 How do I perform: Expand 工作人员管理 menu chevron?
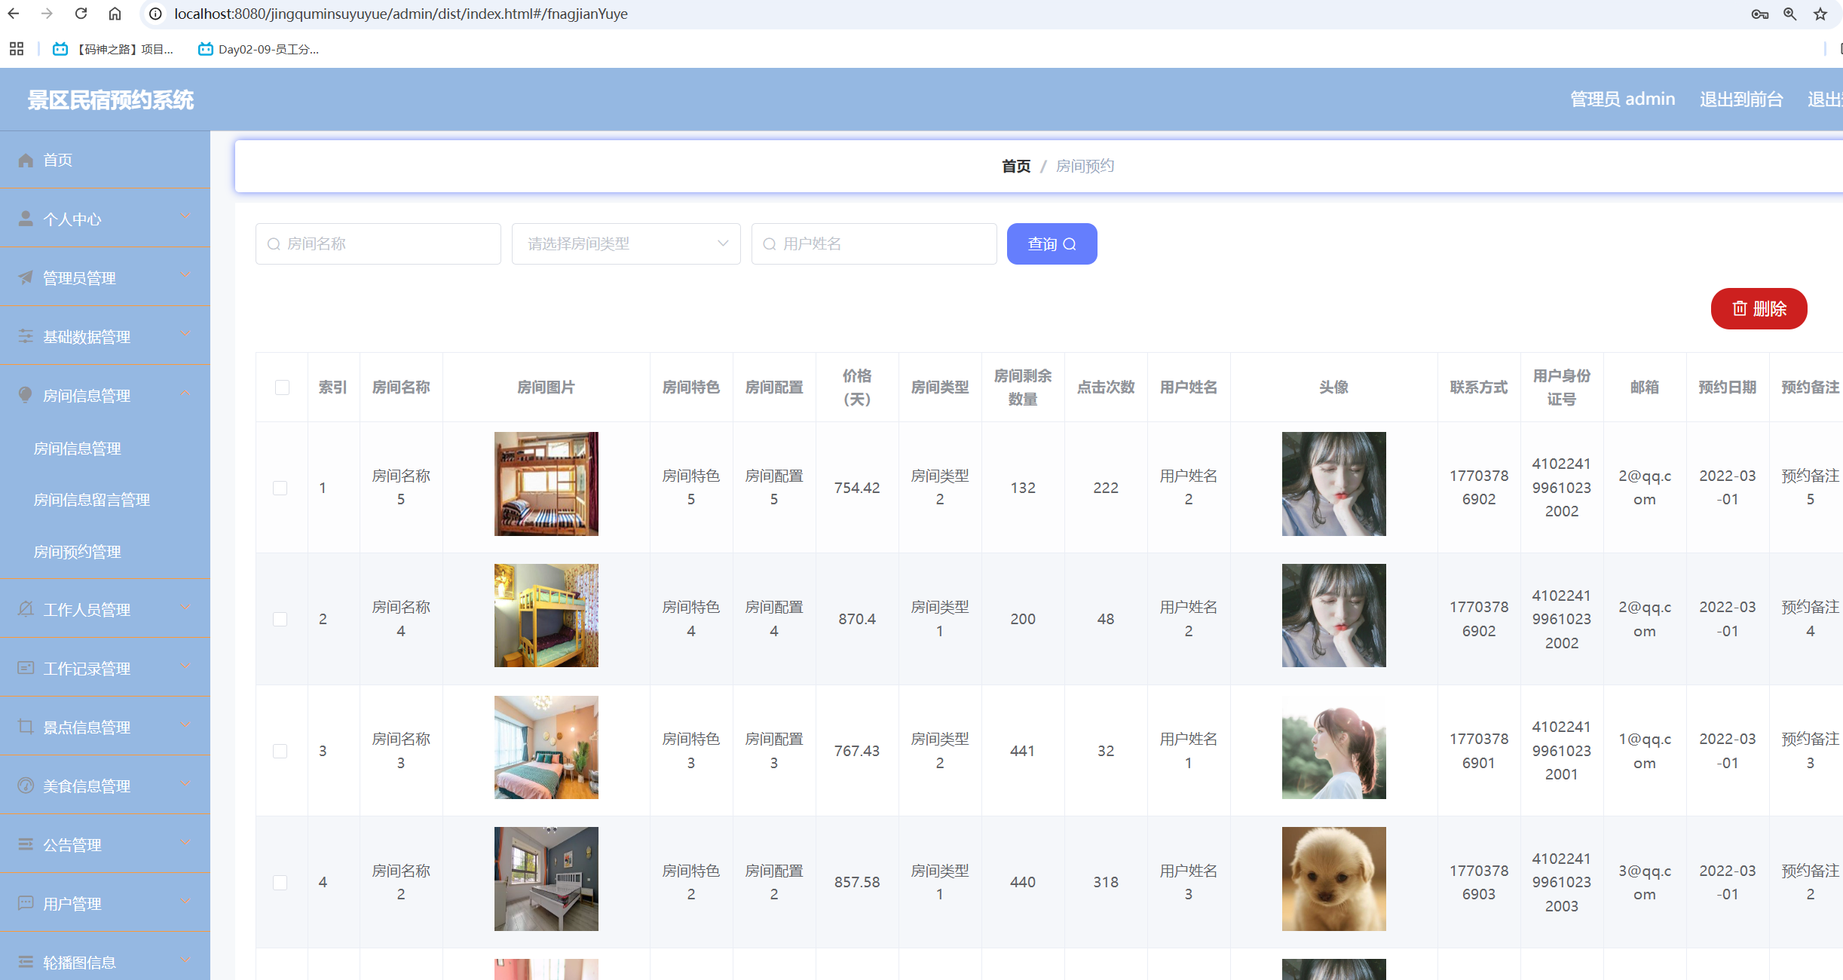click(x=185, y=608)
